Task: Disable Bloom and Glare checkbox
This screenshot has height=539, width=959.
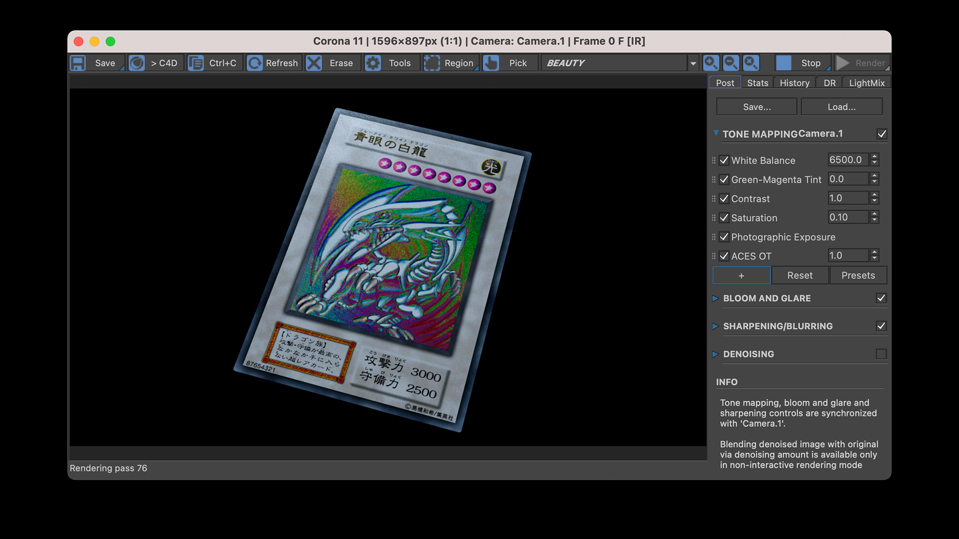Action: tap(881, 298)
